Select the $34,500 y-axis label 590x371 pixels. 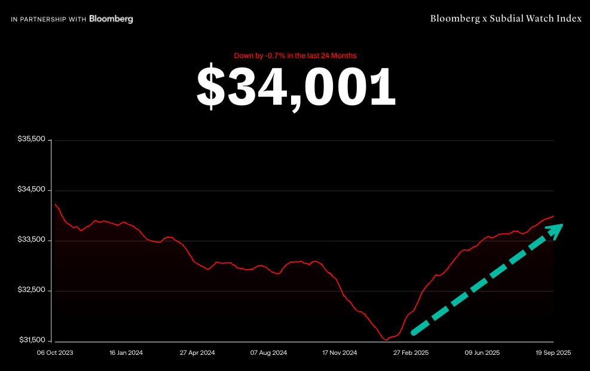tap(32, 190)
